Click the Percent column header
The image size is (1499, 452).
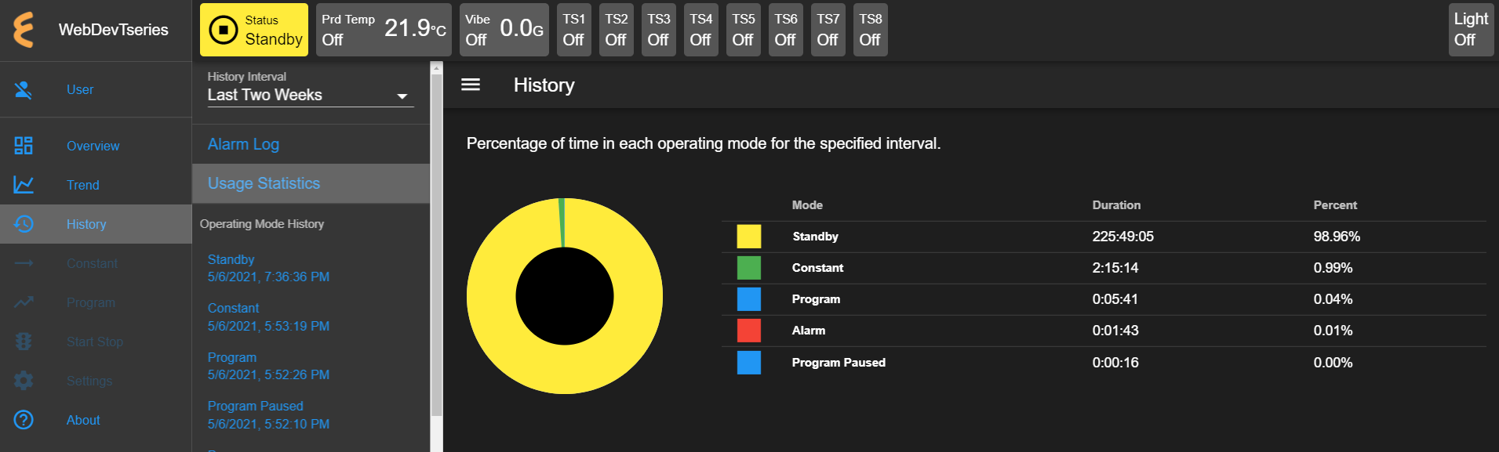click(1335, 205)
